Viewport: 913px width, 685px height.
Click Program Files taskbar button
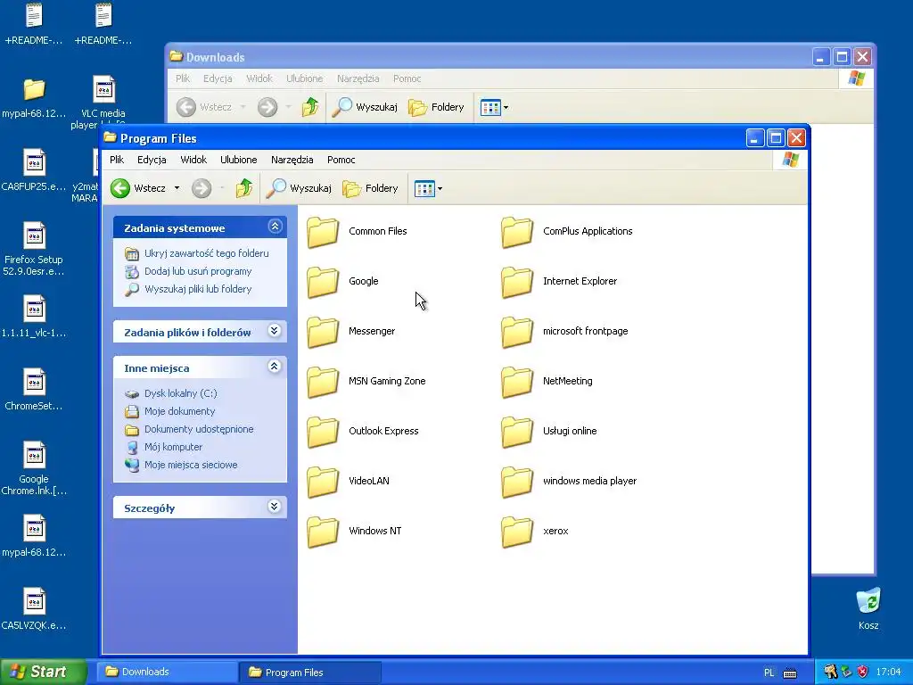point(310,673)
